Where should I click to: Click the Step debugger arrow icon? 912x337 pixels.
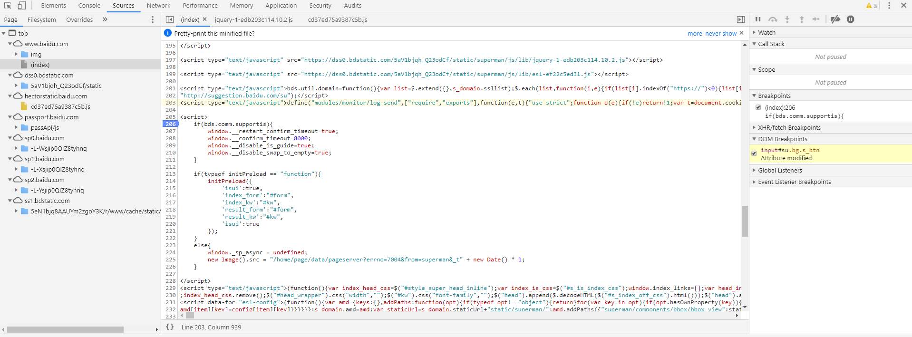click(816, 19)
